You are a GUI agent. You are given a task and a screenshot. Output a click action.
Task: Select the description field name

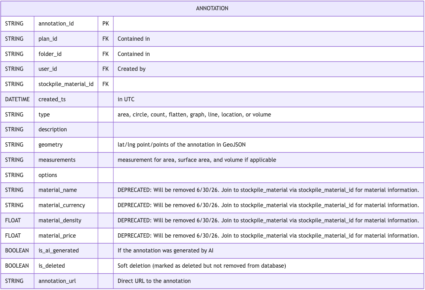(x=52, y=130)
